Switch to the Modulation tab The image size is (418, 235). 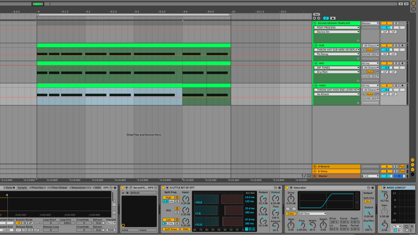point(80,188)
